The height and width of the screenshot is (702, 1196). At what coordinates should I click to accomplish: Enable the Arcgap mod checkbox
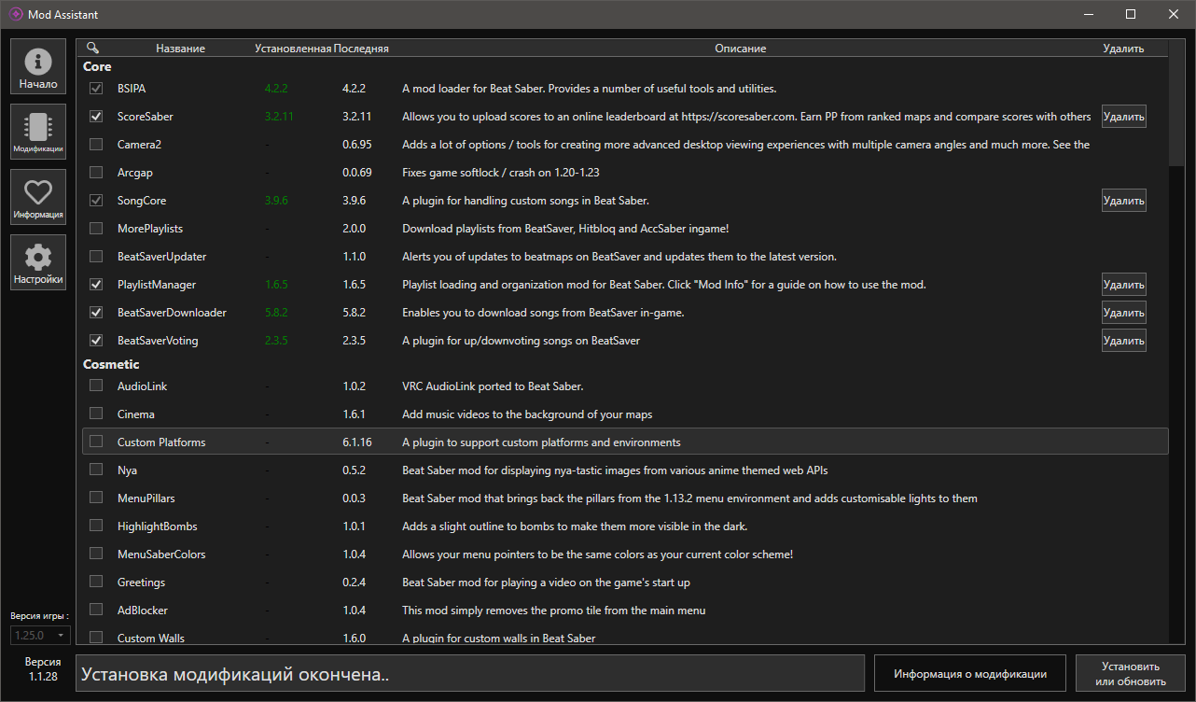point(96,173)
